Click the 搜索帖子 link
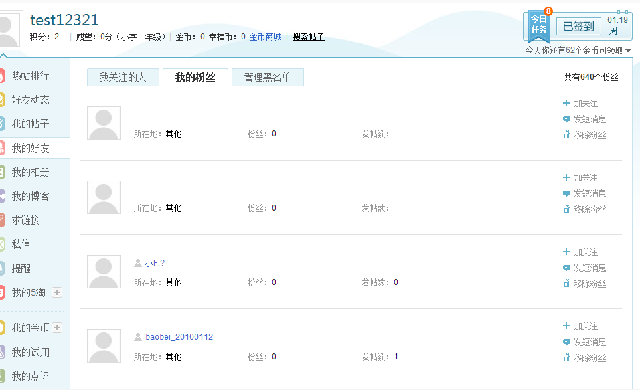Viewport: 640px width, 390px height. 308,37
